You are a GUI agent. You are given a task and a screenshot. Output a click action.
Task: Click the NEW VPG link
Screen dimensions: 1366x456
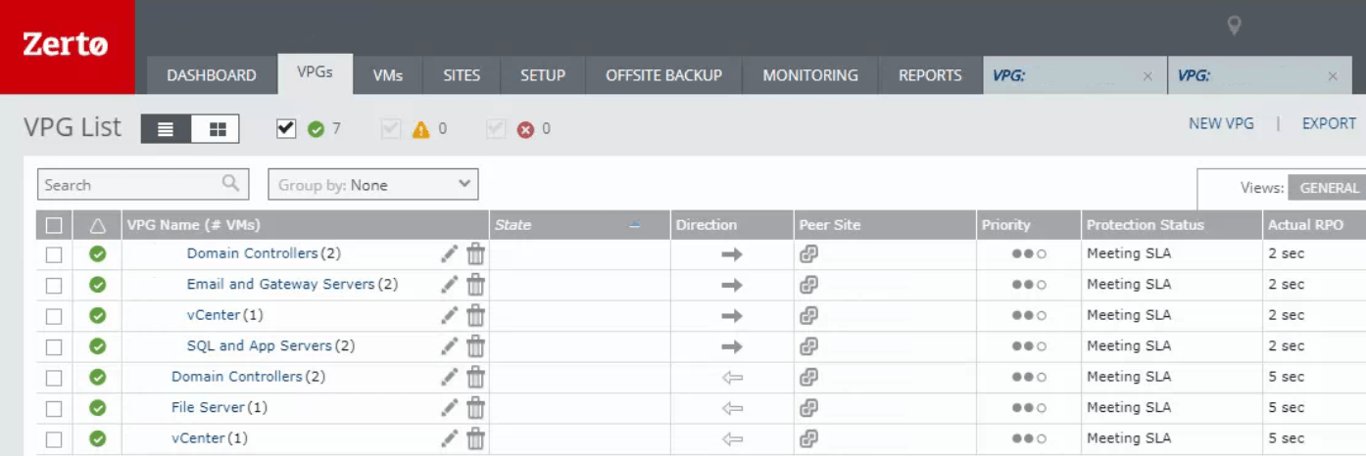point(1220,124)
